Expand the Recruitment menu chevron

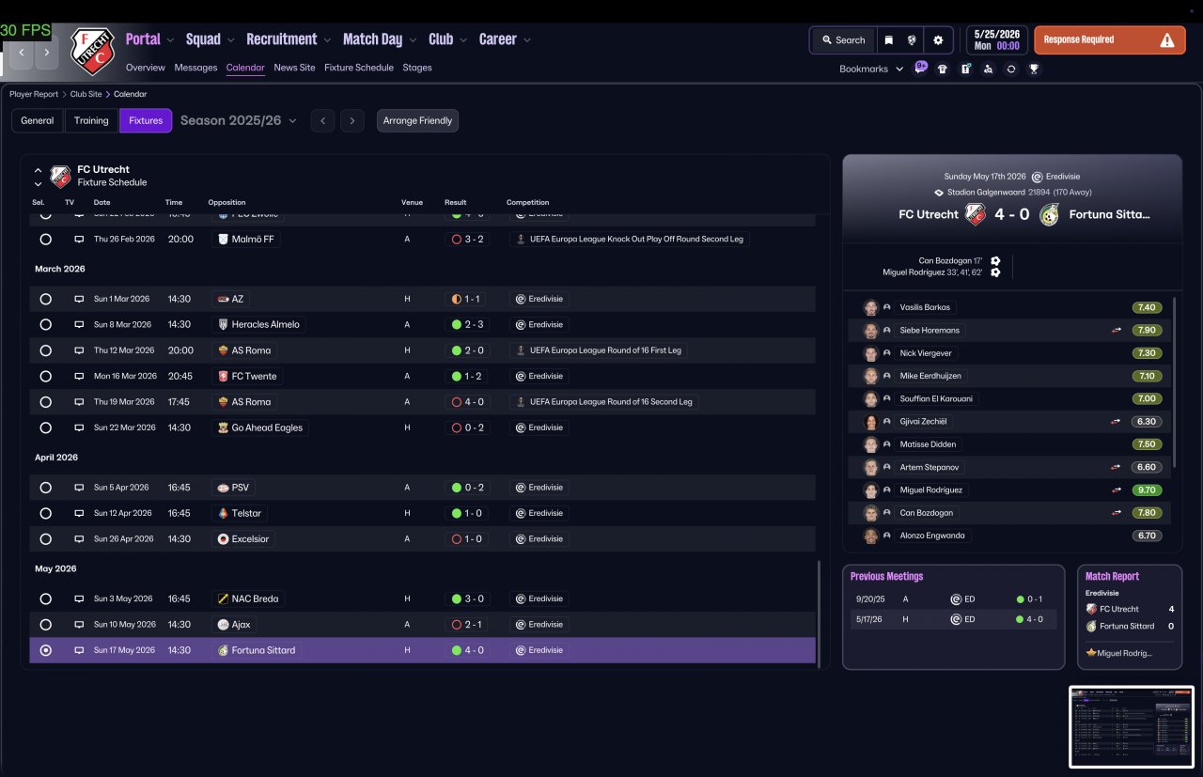pos(326,40)
